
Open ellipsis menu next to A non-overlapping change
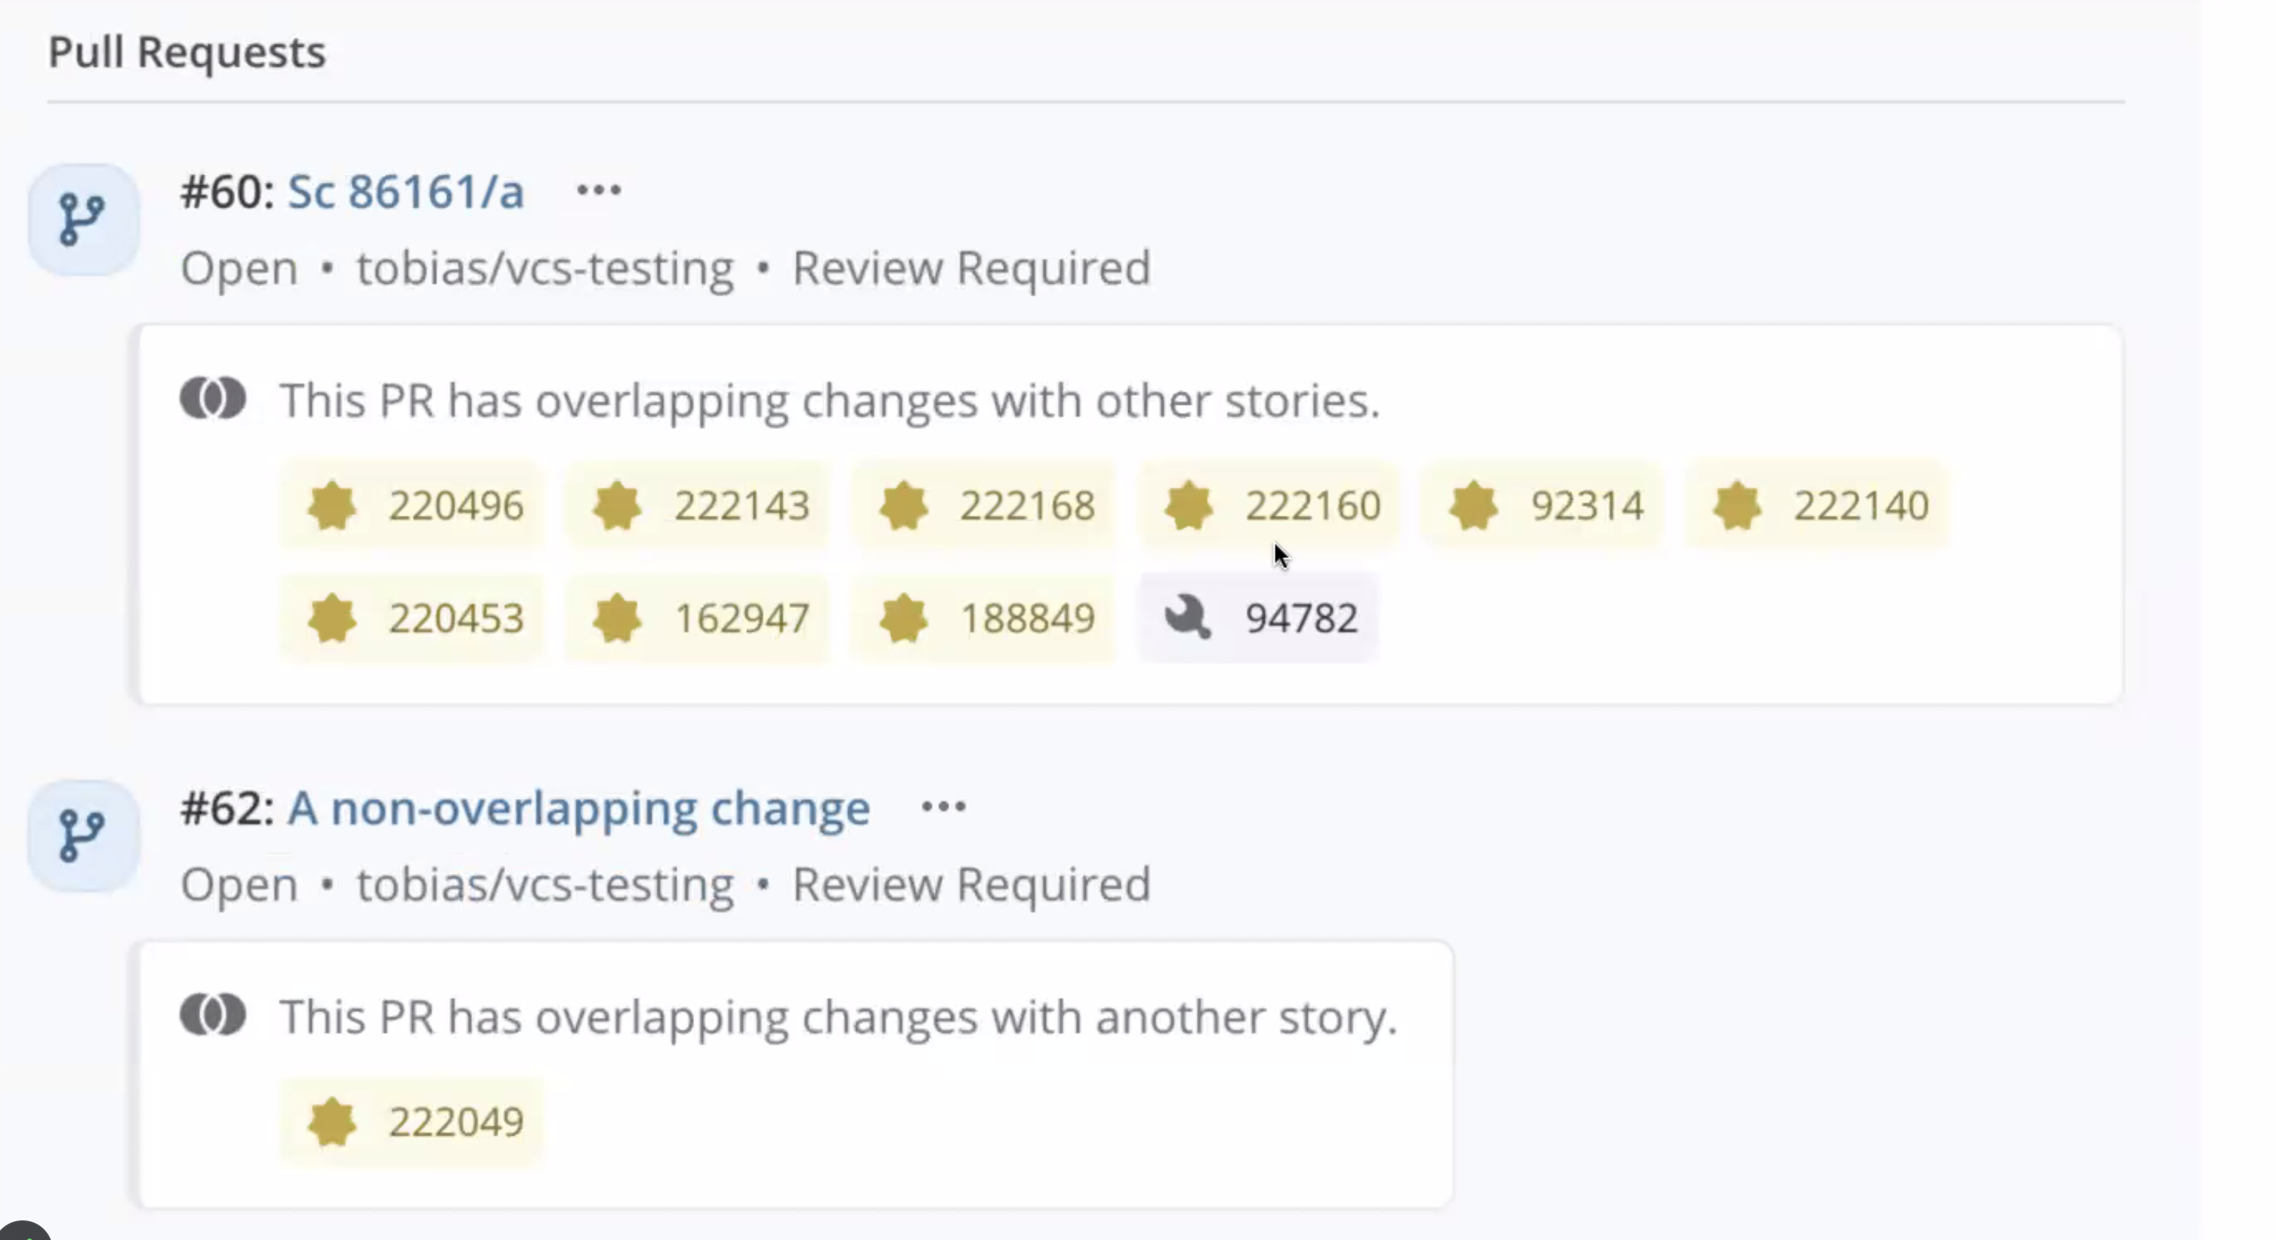(942, 807)
